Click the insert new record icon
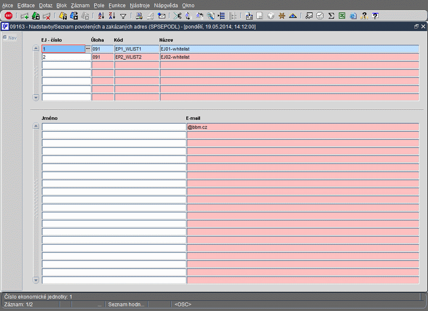428x311 pixels. pos(25,16)
